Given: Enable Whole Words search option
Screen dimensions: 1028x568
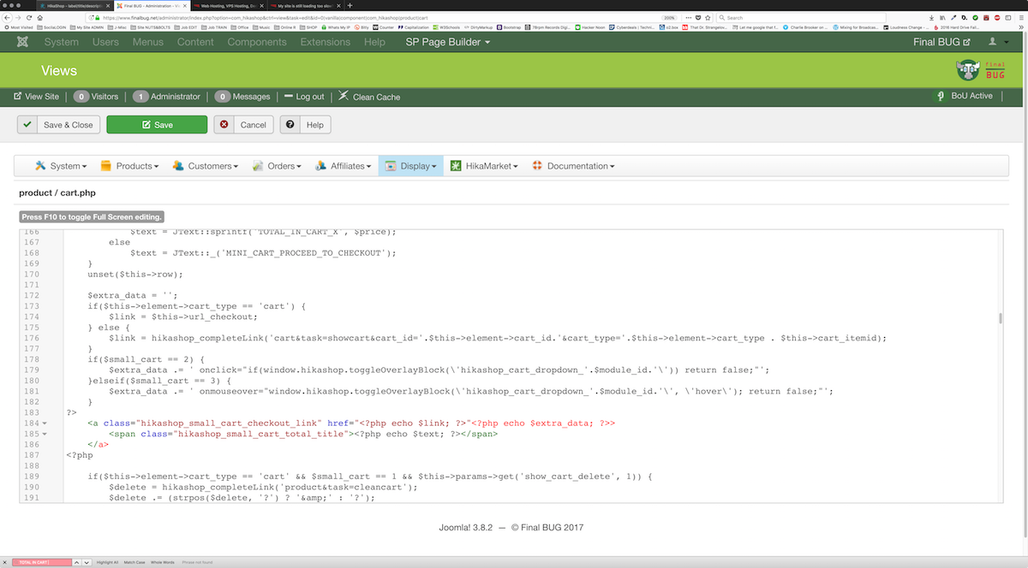Looking at the screenshot, I should coord(163,562).
